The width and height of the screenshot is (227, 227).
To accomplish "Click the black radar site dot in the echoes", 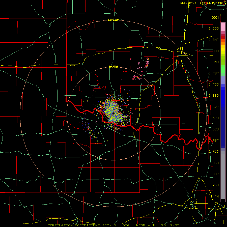I will 113,113.
